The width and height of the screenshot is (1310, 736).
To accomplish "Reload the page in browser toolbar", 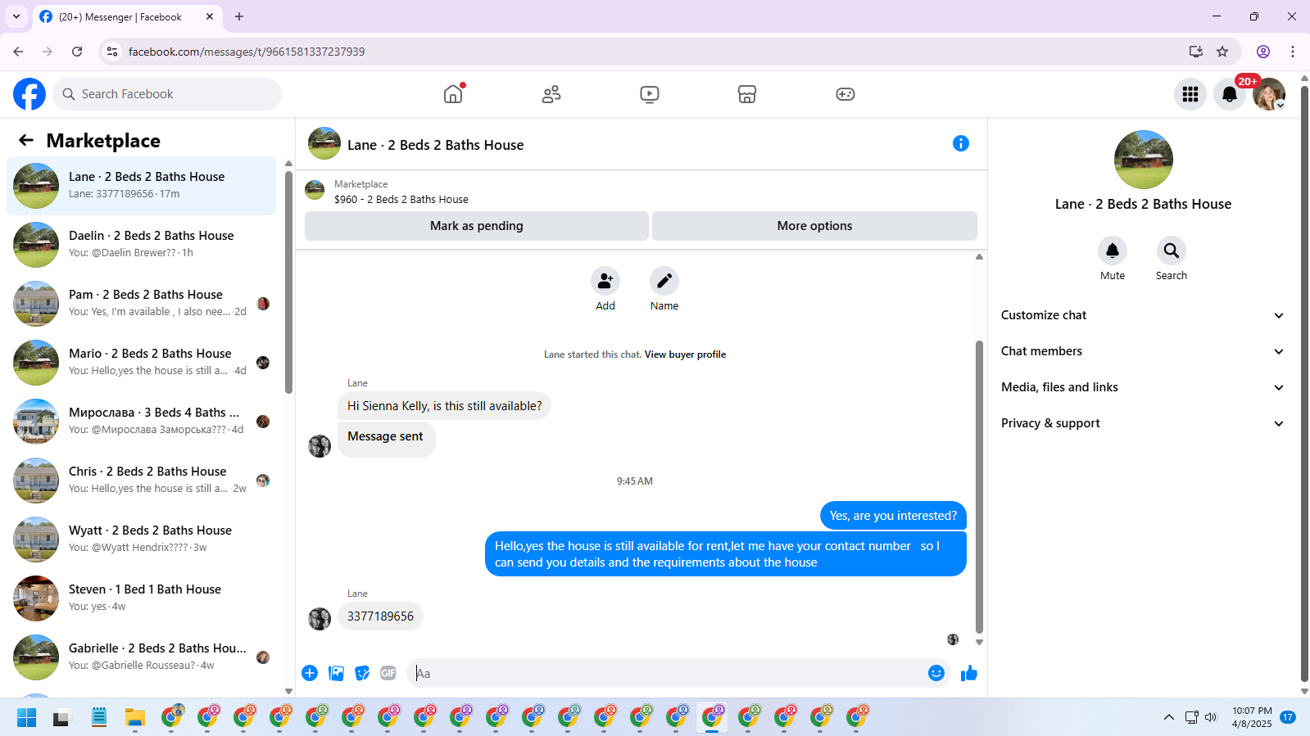I will tap(77, 52).
